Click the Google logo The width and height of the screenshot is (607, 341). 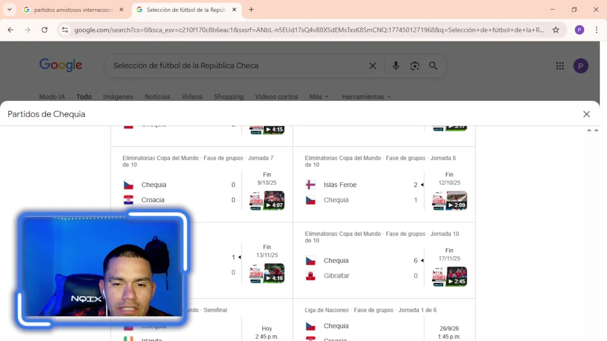[61, 65]
